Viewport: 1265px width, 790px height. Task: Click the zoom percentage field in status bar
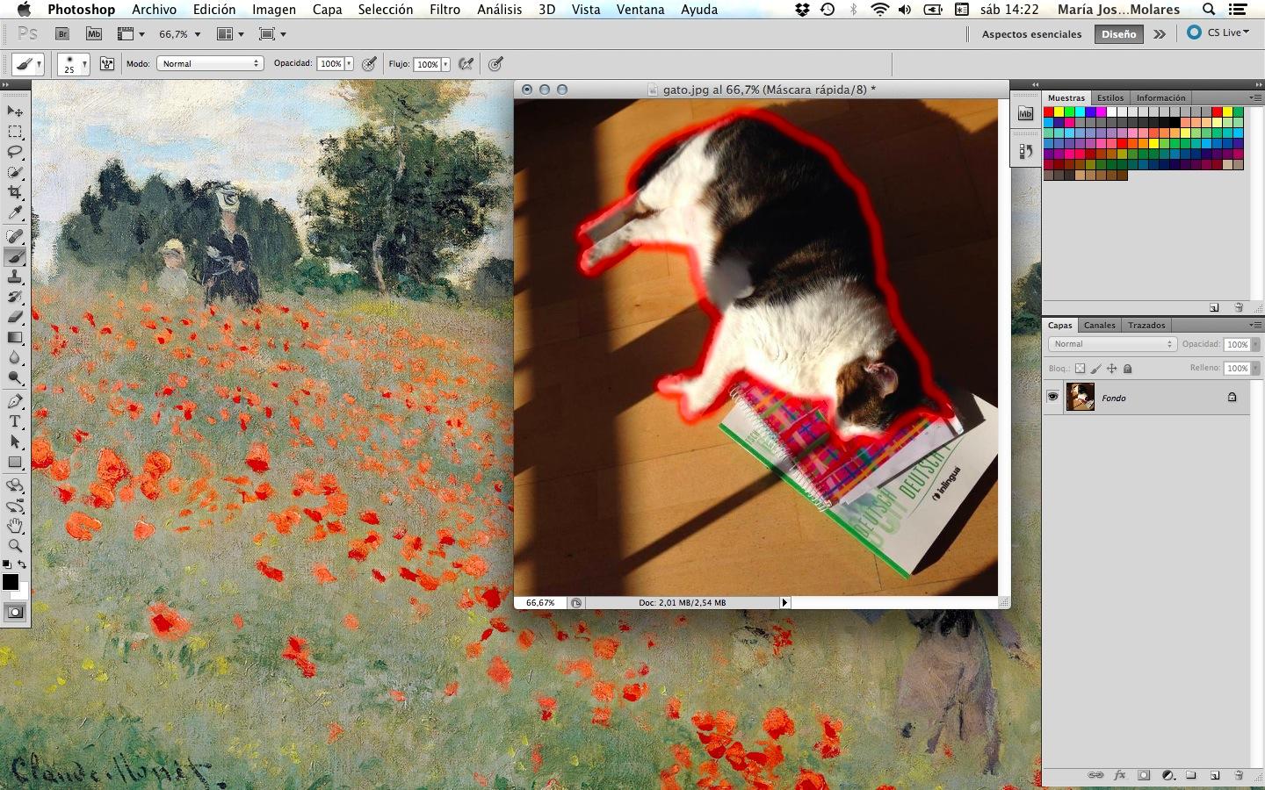coord(540,603)
